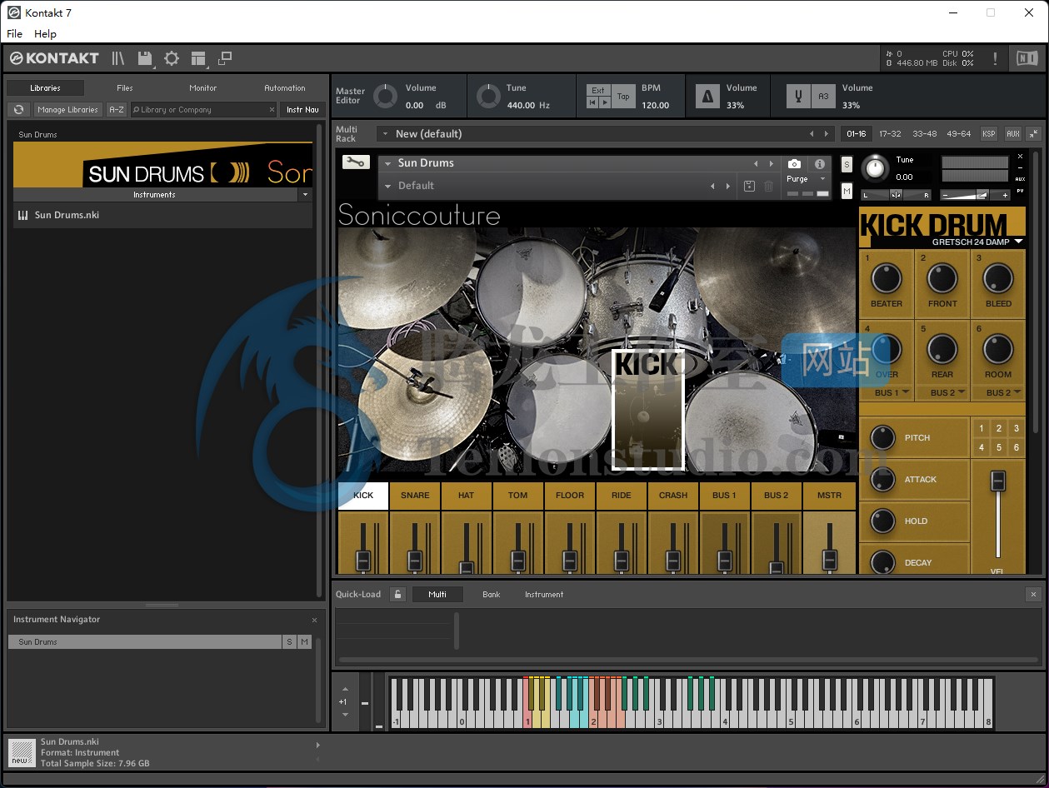Image resolution: width=1049 pixels, height=788 pixels.
Task: Minimize all instruments in the rack
Action: point(1033,133)
